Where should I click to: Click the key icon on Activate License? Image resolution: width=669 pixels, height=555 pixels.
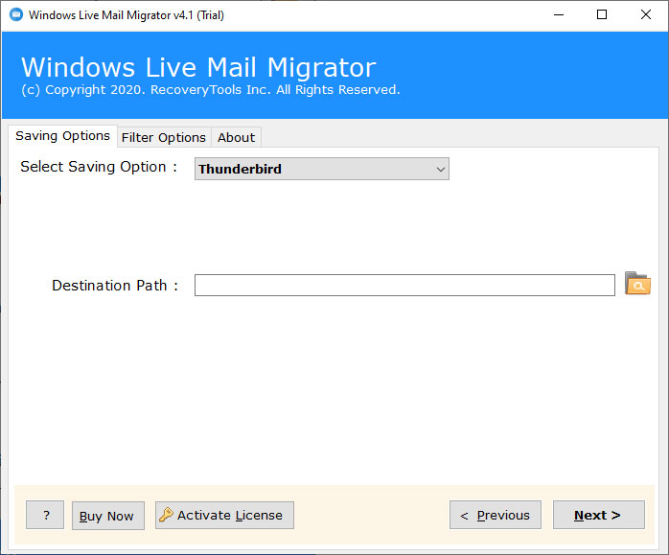pyautogui.click(x=167, y=515)
